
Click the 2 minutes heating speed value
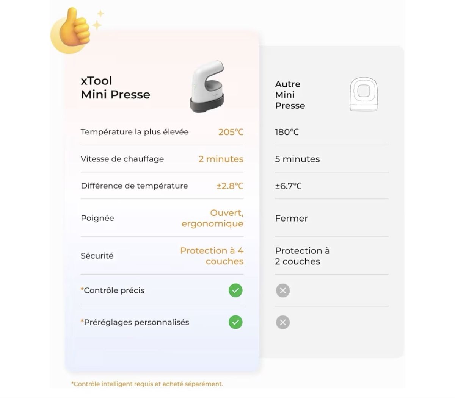click(221, 159)
